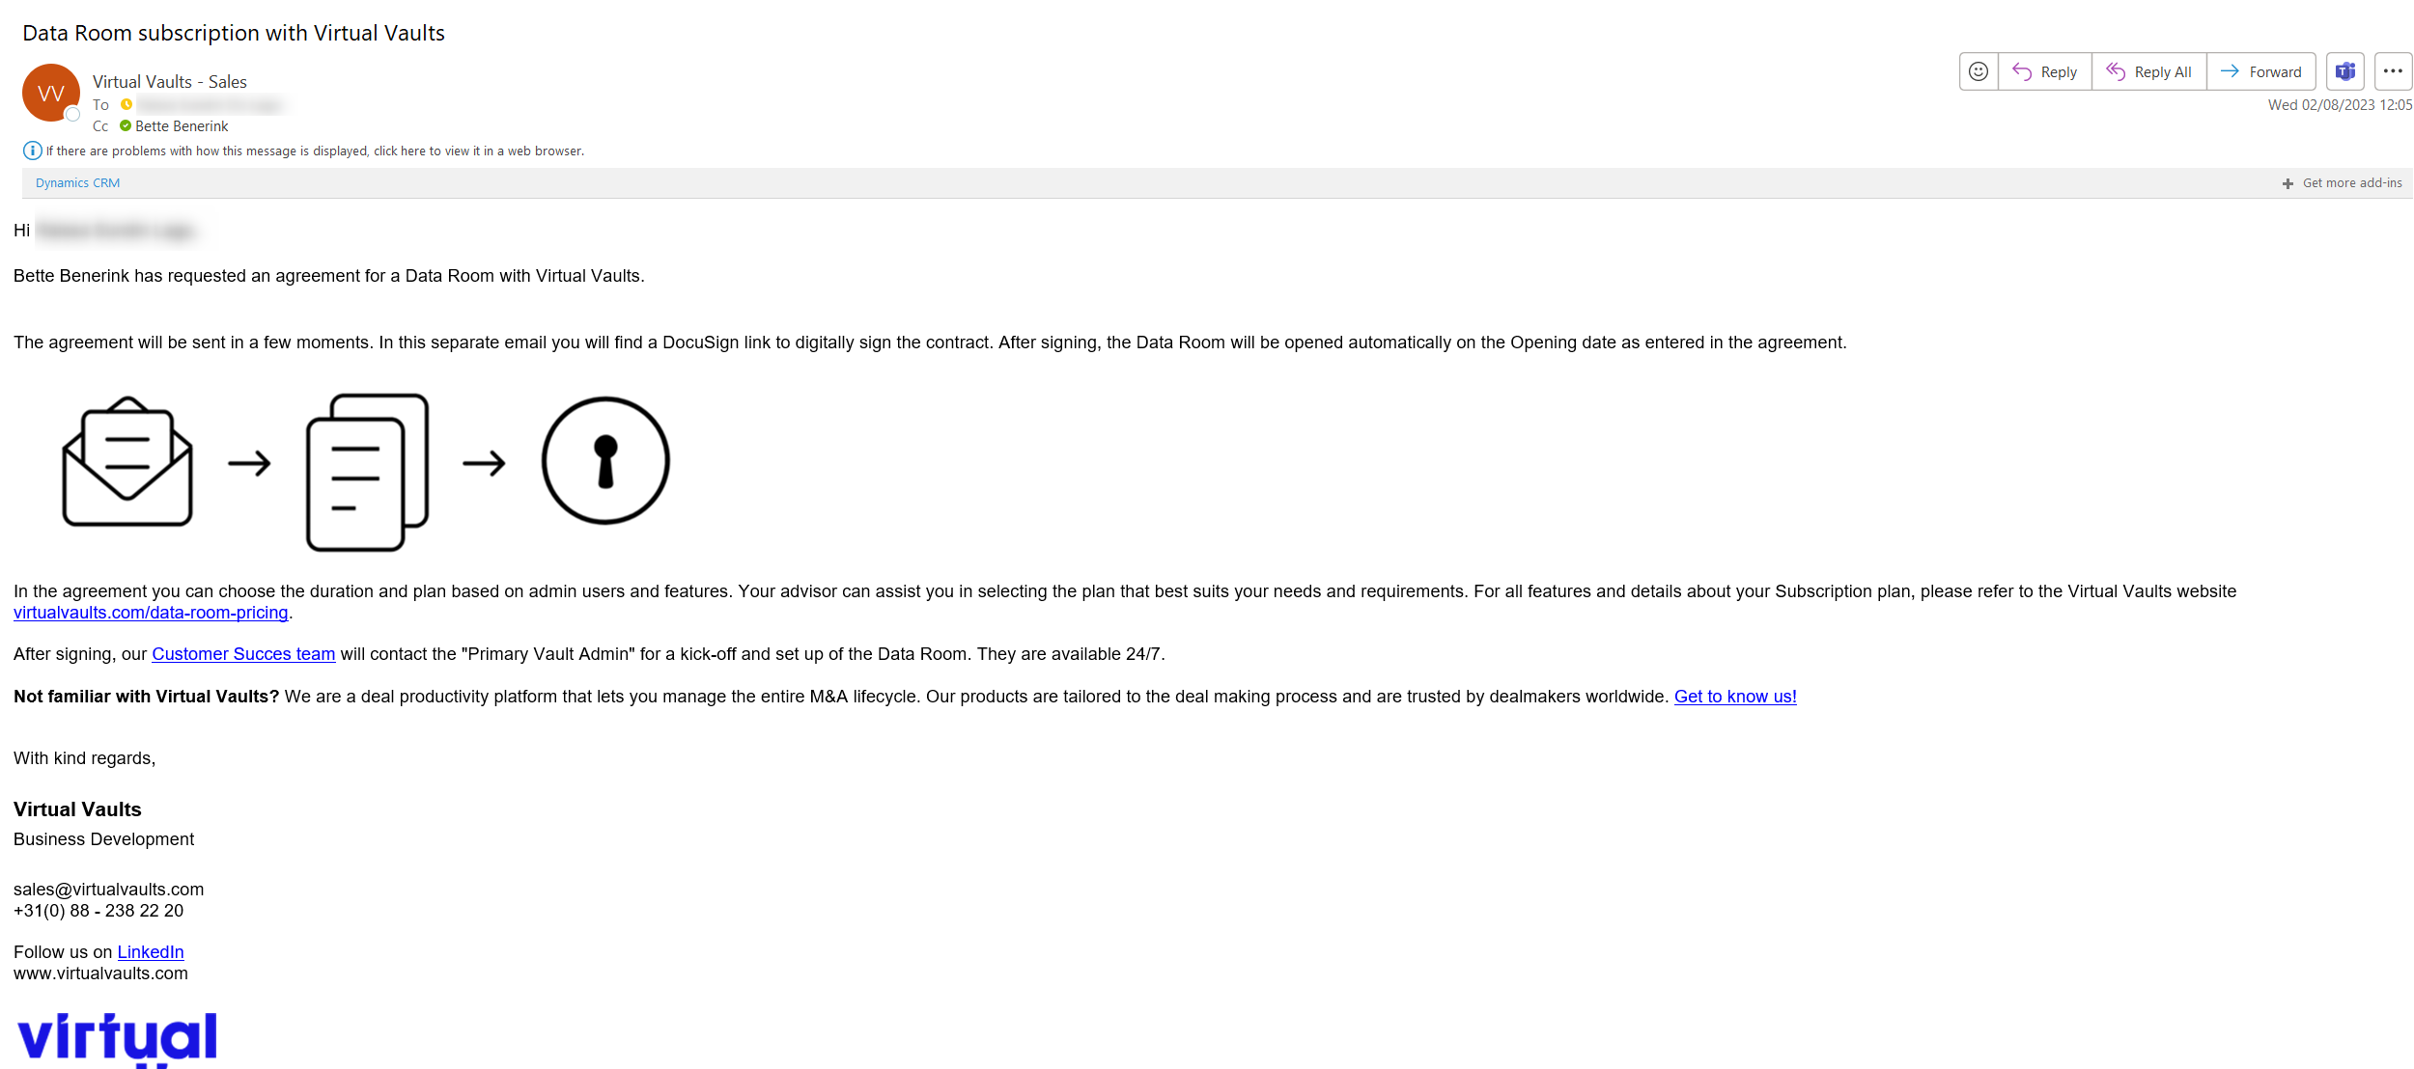
Task: Open the emoji reaction button
Action: pos(1979,71)
